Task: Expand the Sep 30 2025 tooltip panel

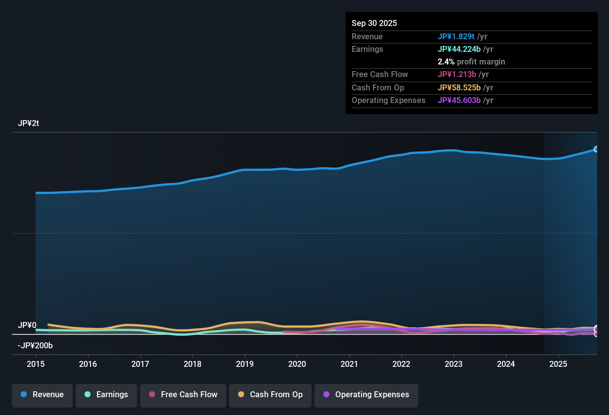Action: [x=374, y=23]
